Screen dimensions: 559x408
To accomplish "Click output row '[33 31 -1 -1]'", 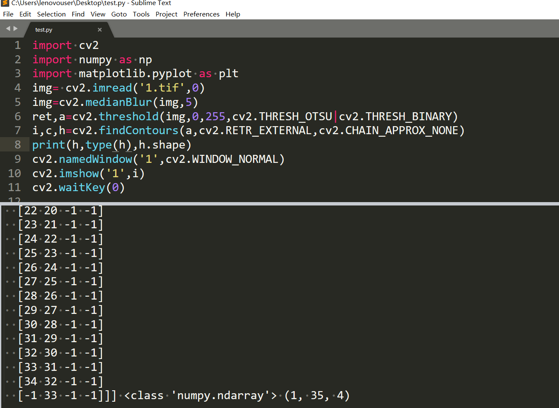I will pyautogui.click(x=60, y=367).
